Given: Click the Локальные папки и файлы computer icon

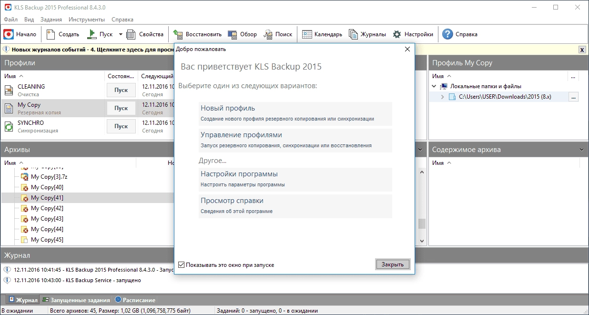Looking at the screenshot, I should (444, 86).
